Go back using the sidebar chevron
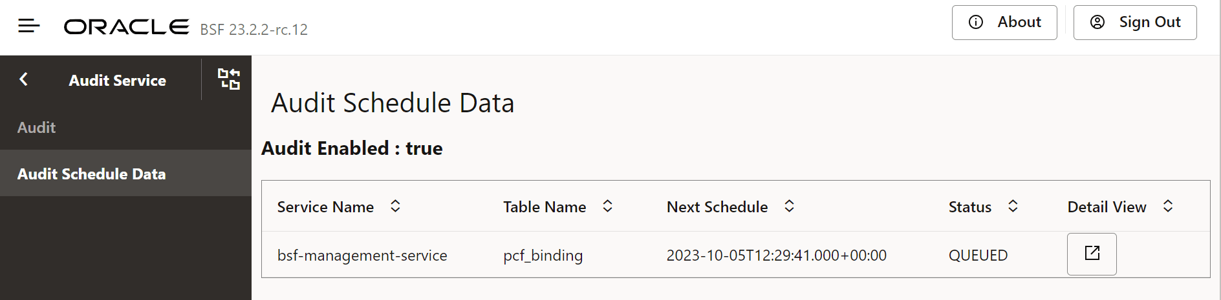This screenshot has height=300, width=1221. (24, 79)
